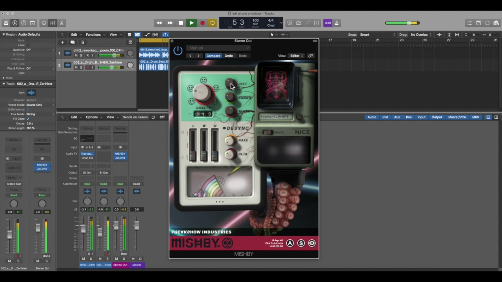Open the plugin View Editor dropdown
The height and width of the screenshot is (282, 502).
tap(296, 56)
